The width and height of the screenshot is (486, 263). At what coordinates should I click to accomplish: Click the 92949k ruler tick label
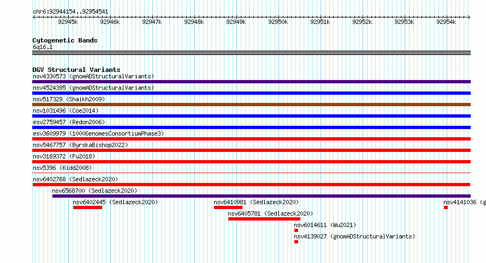pos(236,22)
